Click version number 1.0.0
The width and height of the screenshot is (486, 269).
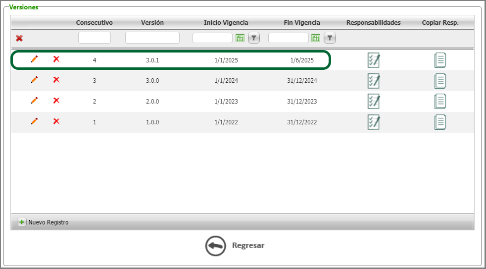coord(152,122)
